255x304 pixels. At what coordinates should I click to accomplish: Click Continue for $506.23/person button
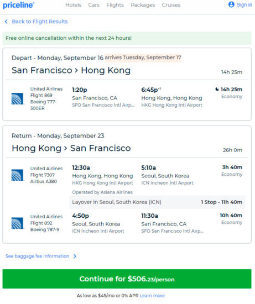coord(127,279)
